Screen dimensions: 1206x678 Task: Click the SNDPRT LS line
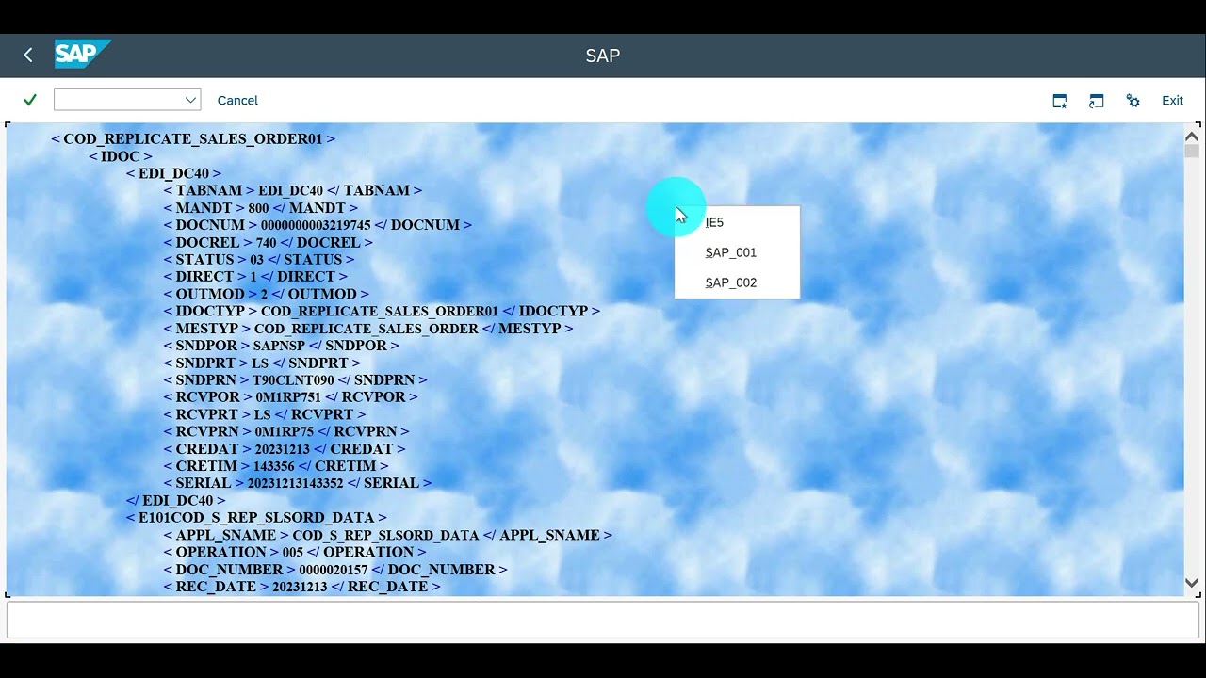click(262, 363)
